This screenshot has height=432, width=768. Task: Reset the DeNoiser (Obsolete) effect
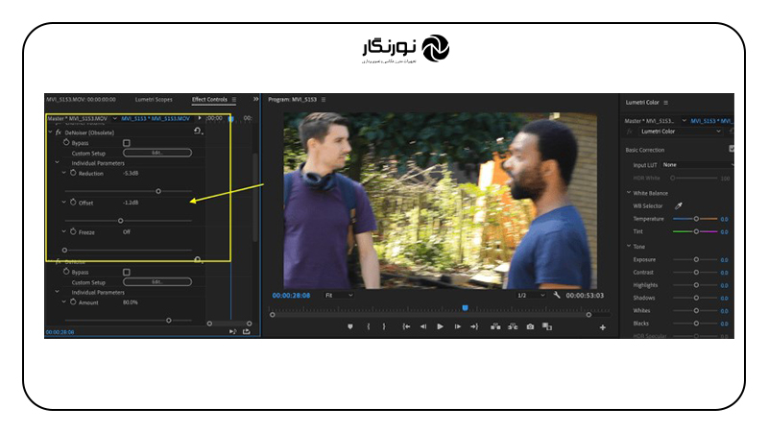click(198, 132)
